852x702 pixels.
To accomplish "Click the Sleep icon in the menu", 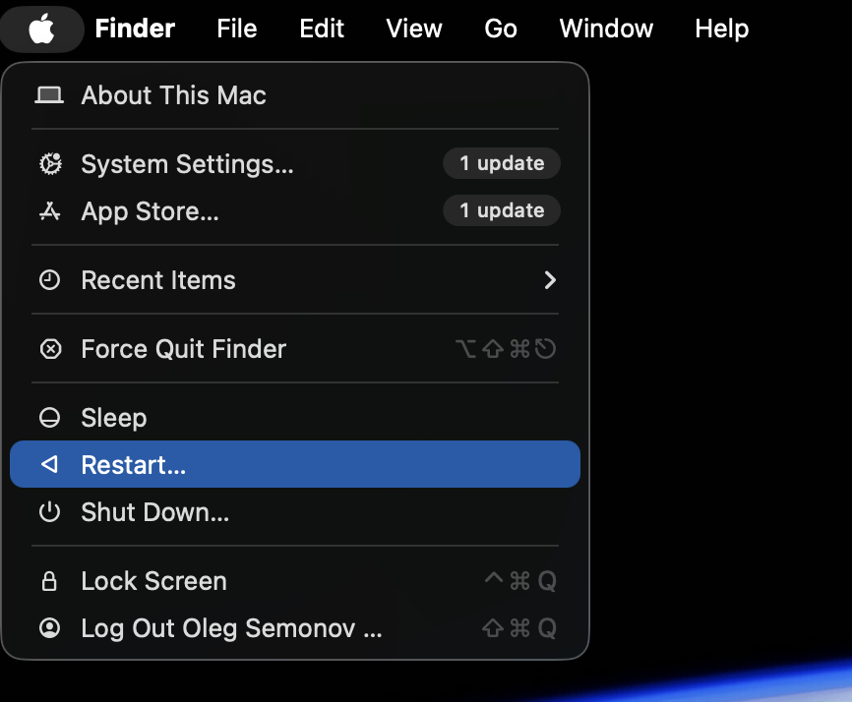I will 49,418.
